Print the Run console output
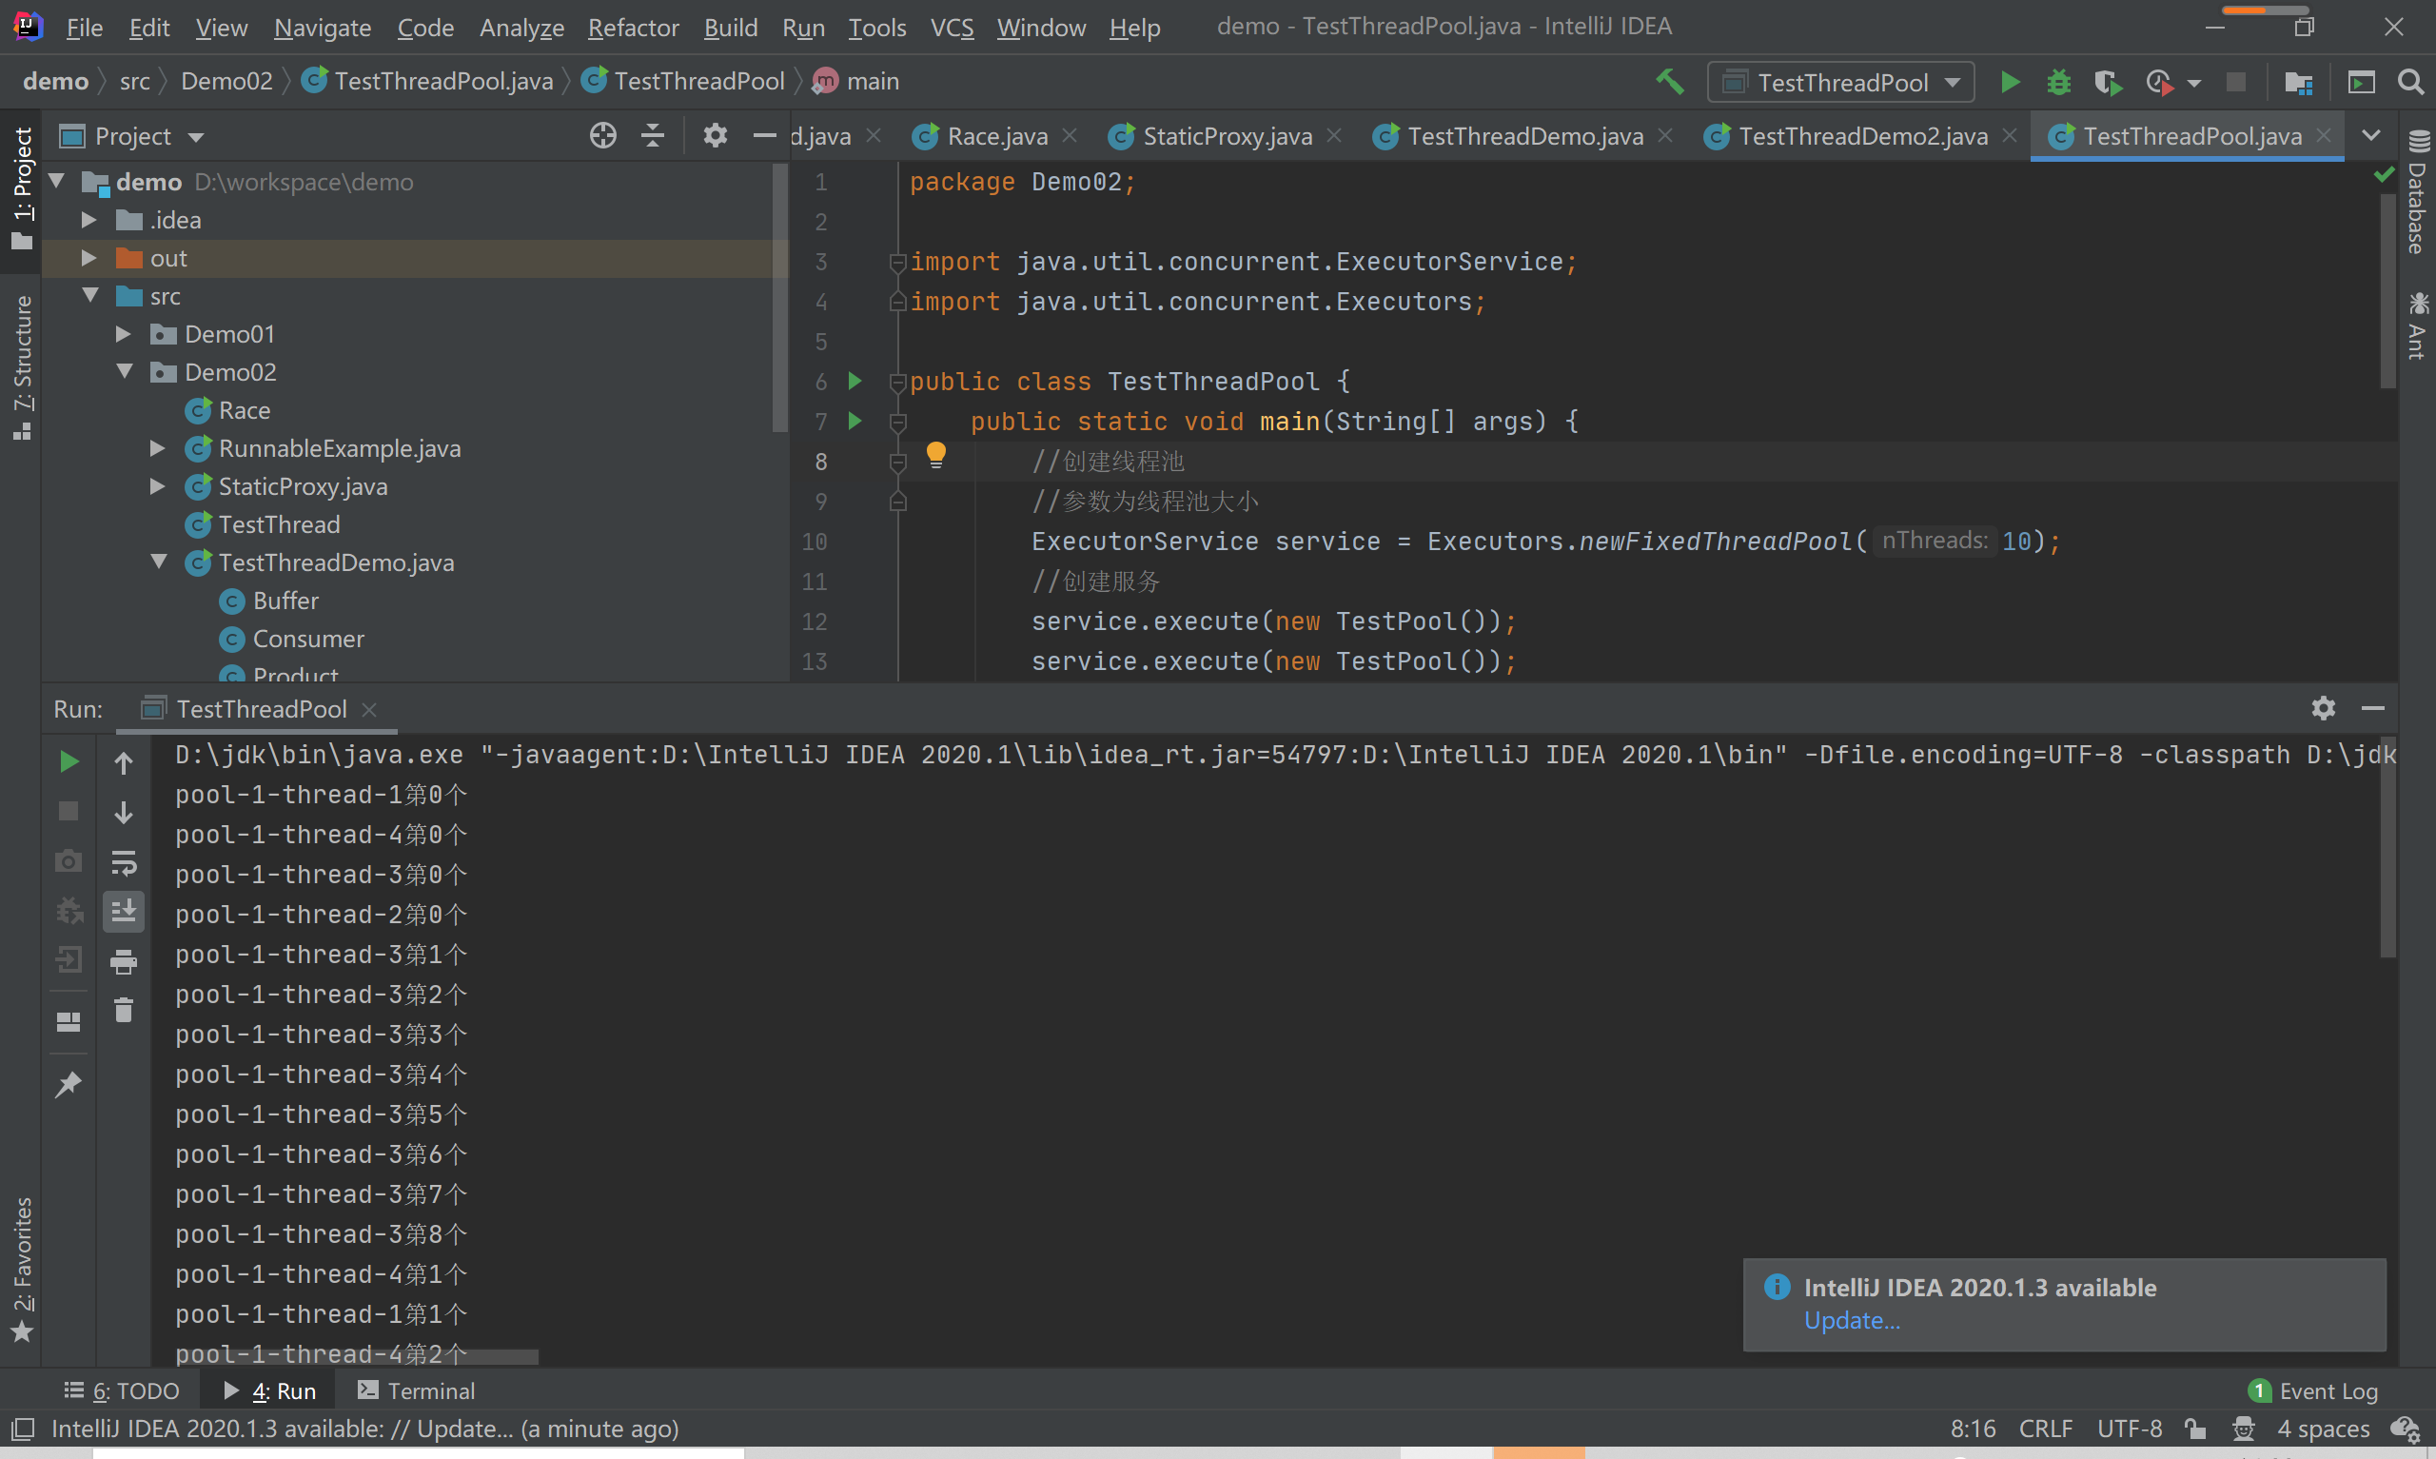 [x=124, y=961]
